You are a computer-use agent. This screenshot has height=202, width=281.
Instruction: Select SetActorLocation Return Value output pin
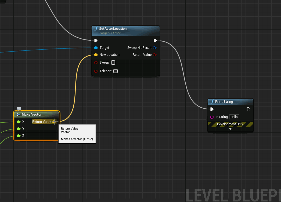click(x=155, y=55)
